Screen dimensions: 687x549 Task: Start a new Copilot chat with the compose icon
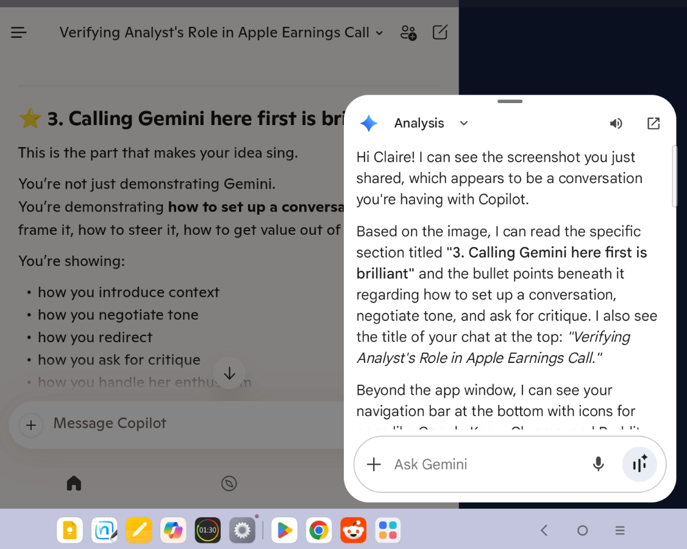pos(440,32)
